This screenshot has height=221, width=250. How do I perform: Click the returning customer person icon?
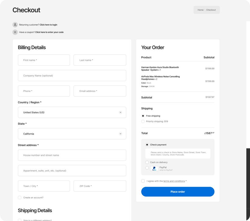[x=15, y=25]
